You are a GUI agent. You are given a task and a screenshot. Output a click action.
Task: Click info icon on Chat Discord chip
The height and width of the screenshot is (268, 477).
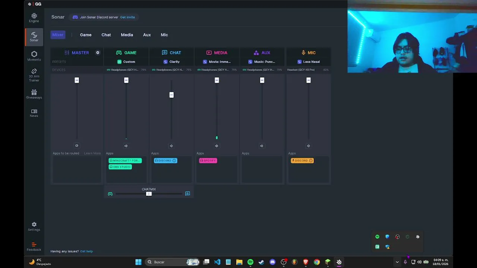[174, 160]
